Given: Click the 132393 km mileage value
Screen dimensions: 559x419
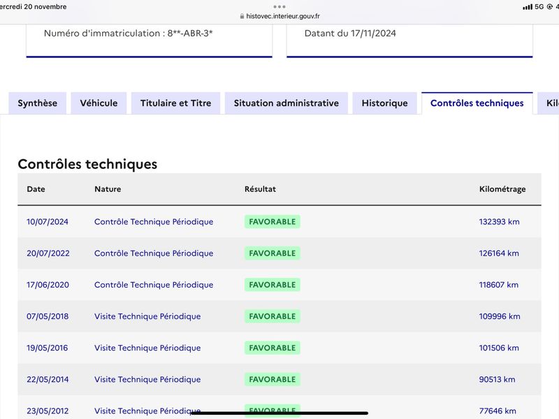Looking at the screenshot, I should pos(499,221).
